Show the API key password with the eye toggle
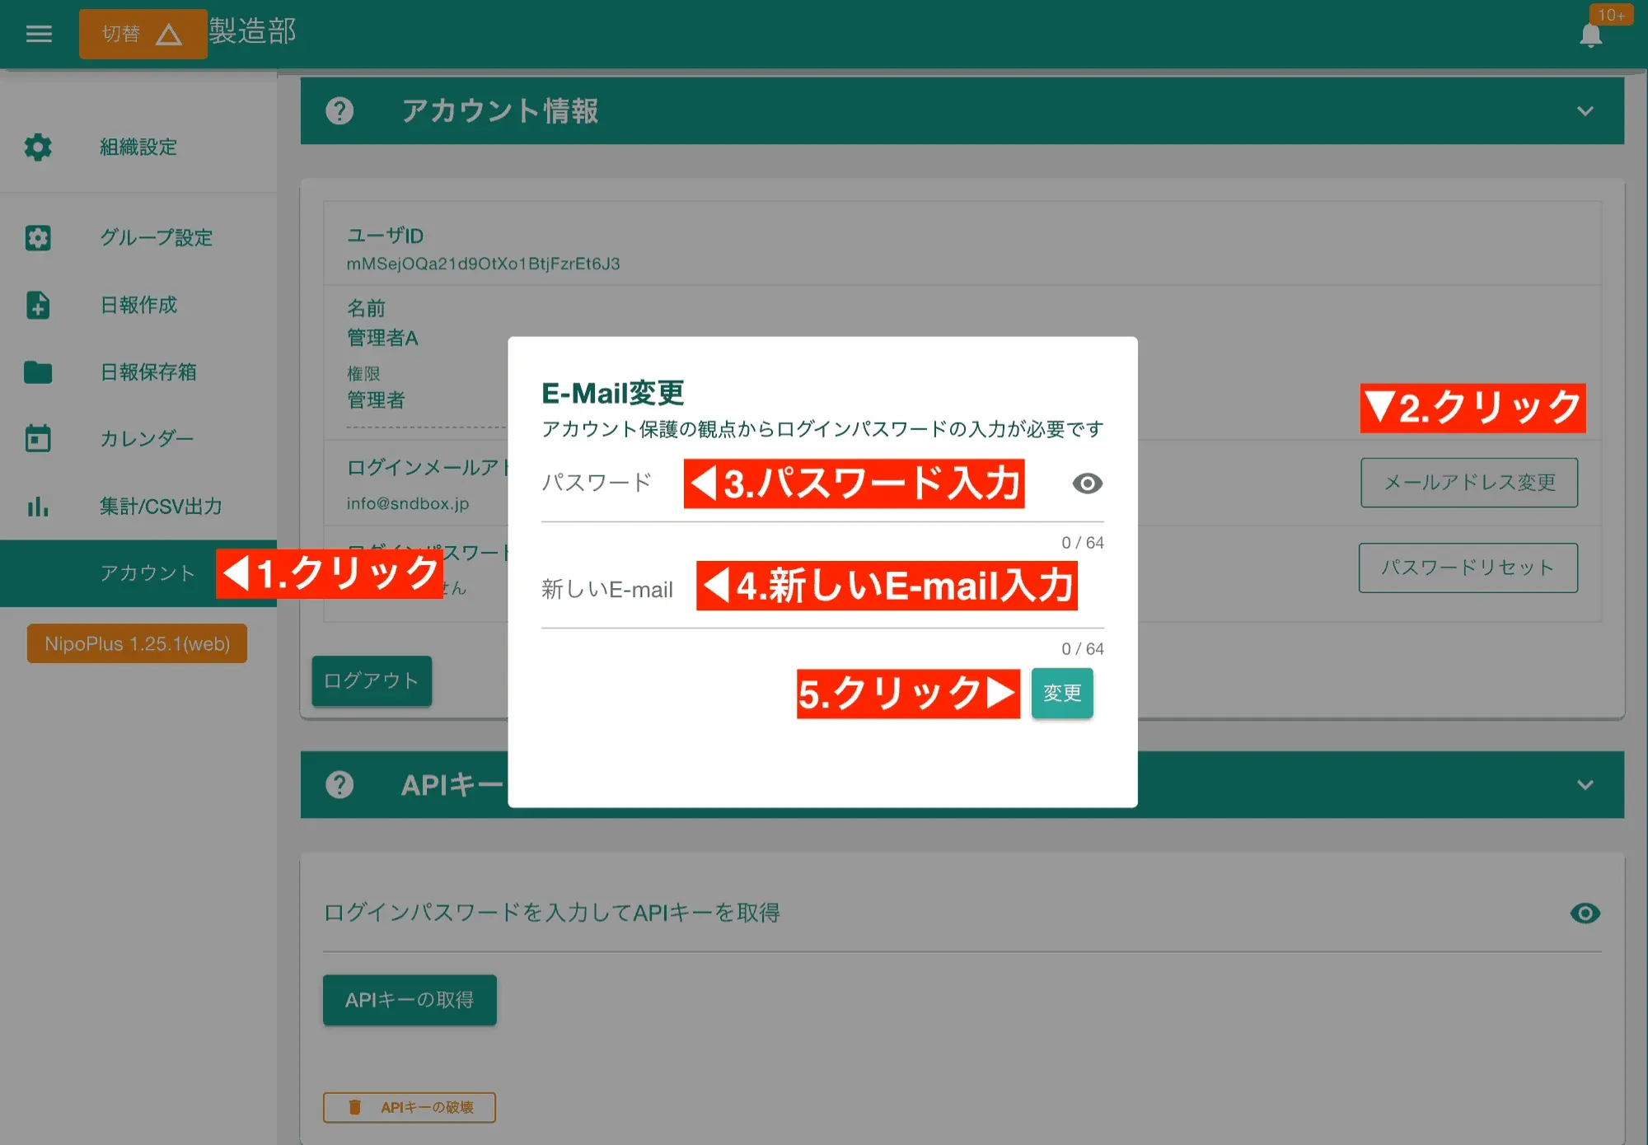 coord(1584,913)
